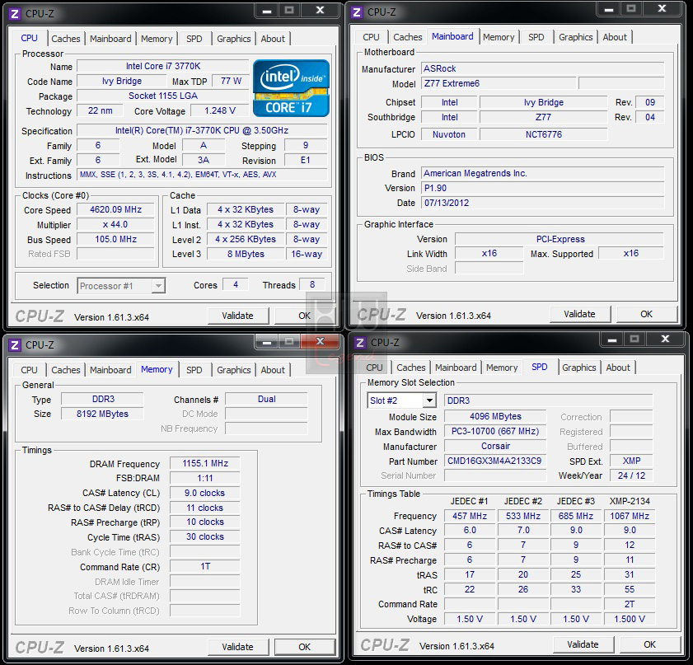Click the Intel Core i7 logo badge

(291, 88)
